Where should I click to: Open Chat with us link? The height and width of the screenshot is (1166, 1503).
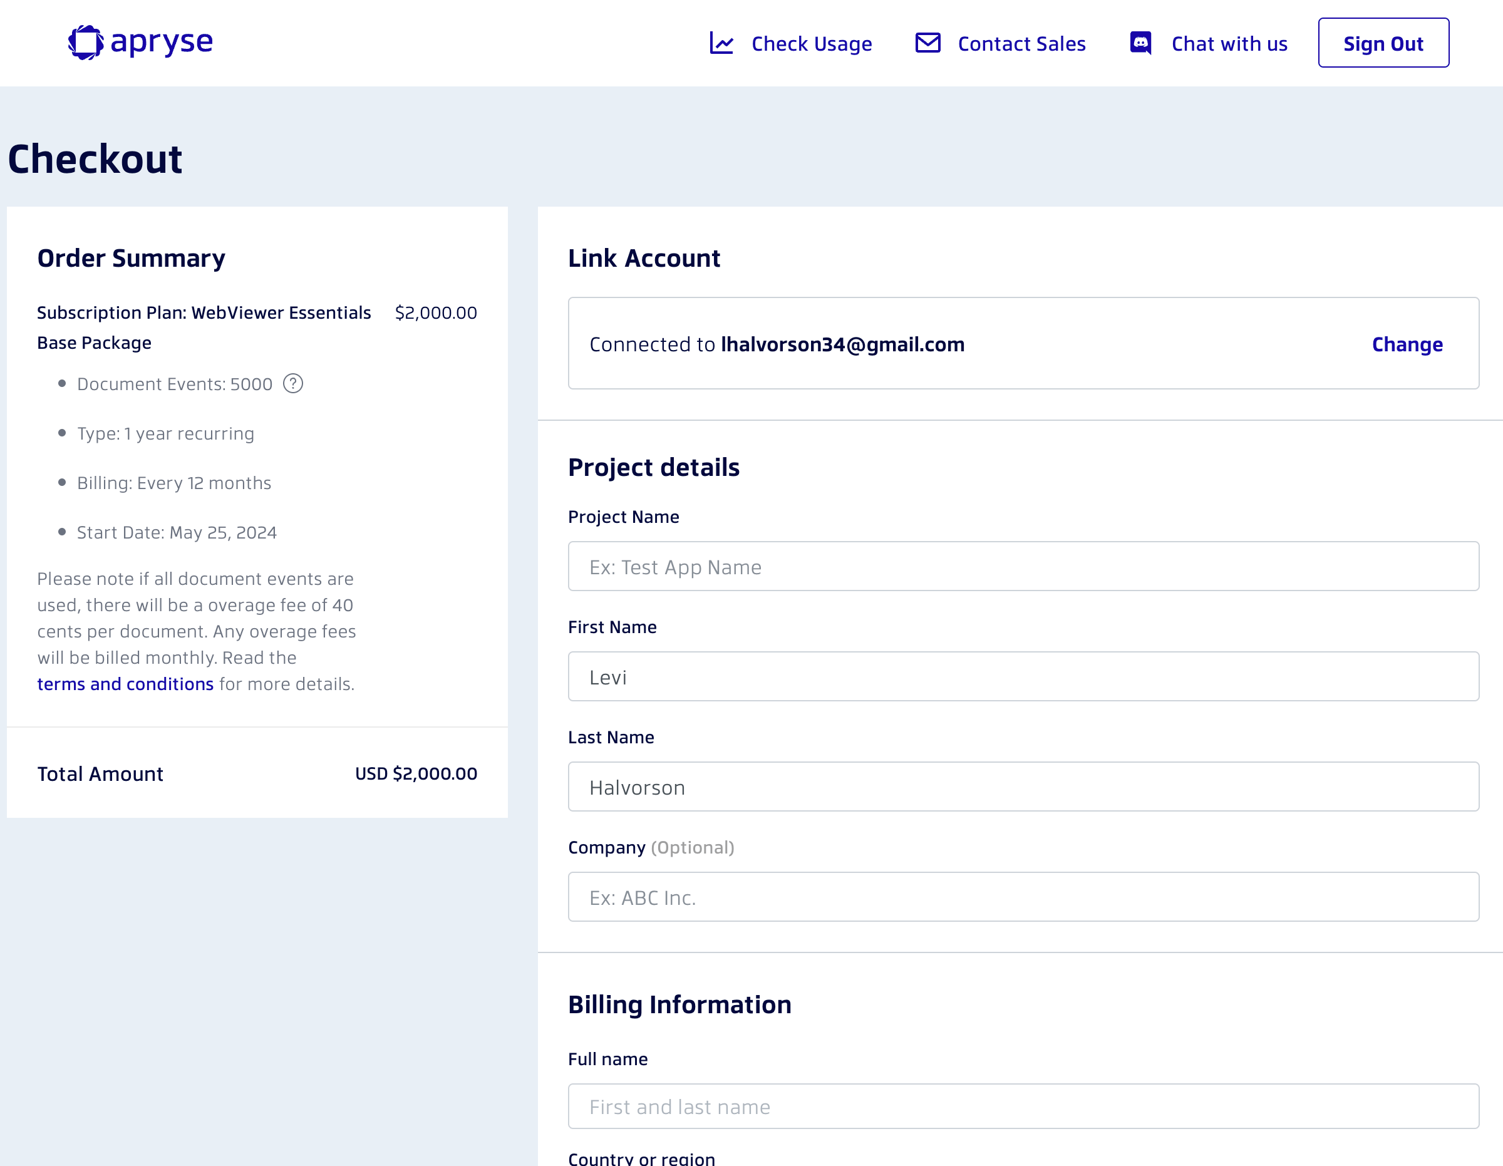[1229, 43]
